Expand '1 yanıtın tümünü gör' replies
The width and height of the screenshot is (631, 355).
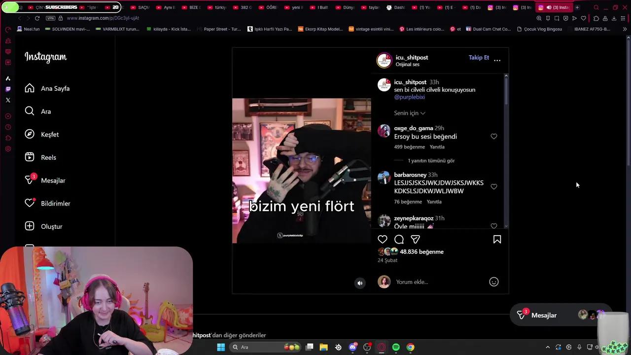tap(431, 161)
